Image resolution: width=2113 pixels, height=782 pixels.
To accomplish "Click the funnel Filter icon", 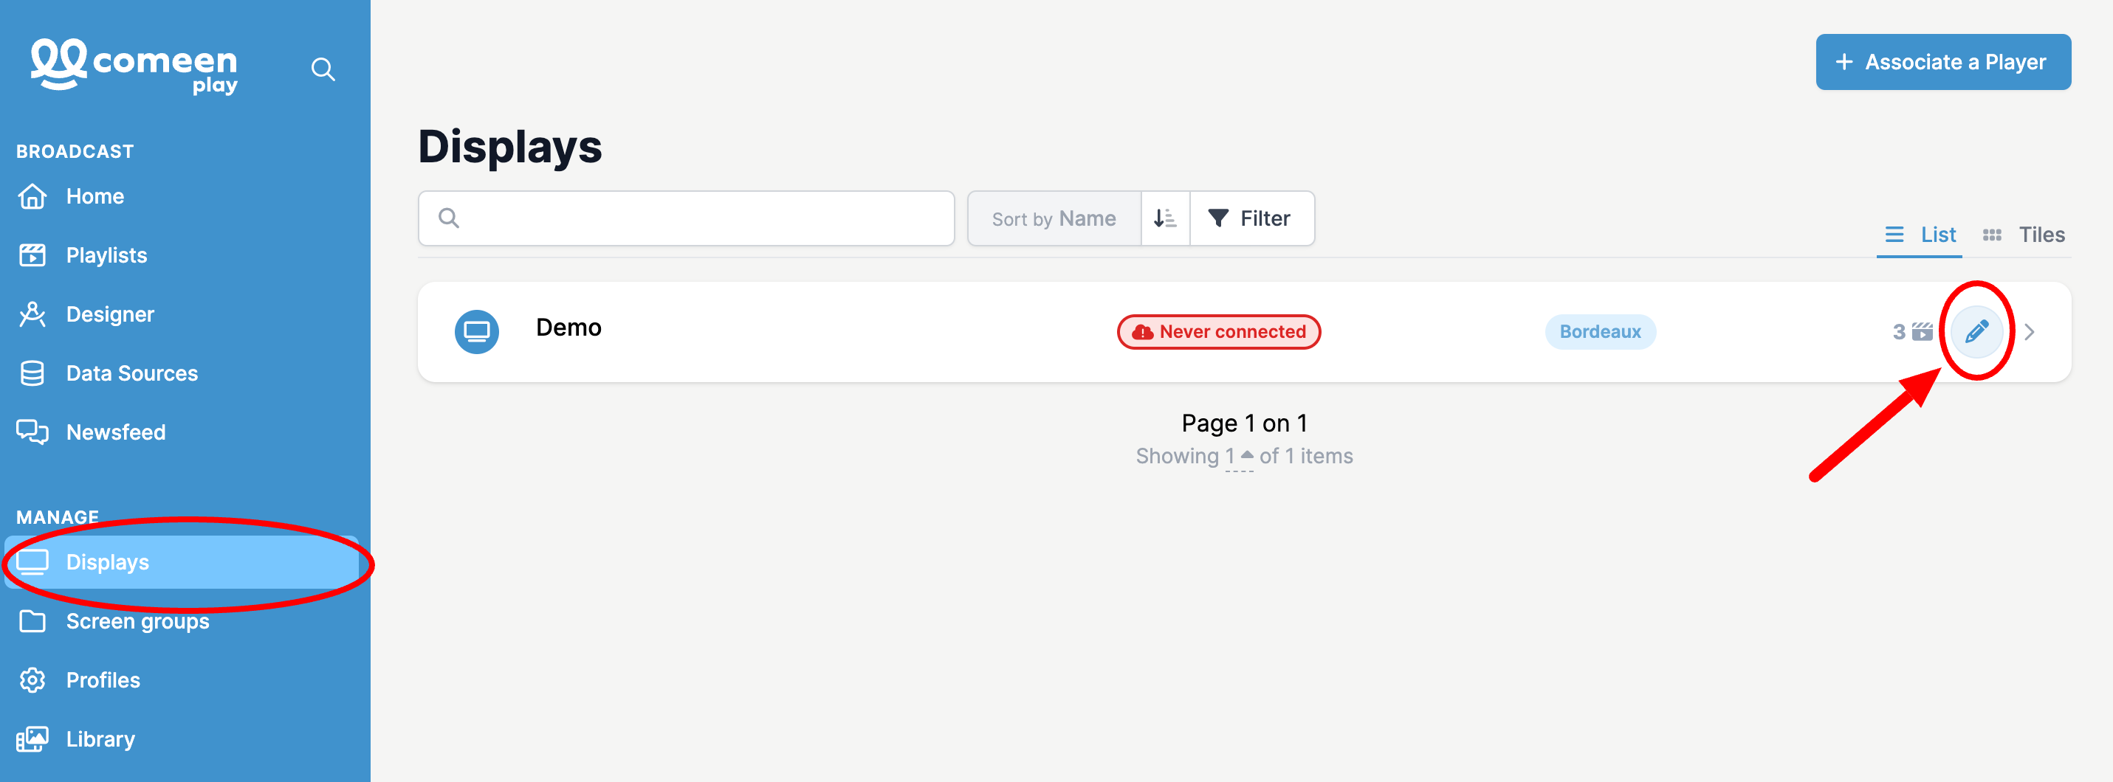I will point(1218,218).
